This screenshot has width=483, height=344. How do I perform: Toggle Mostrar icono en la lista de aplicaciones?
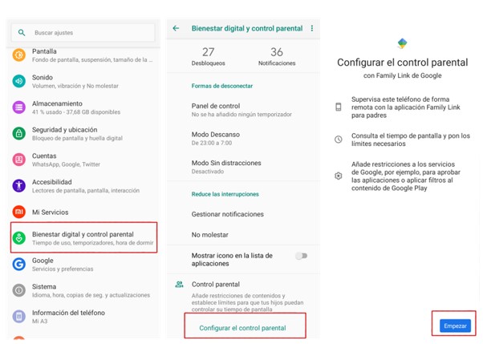point(302,256)
